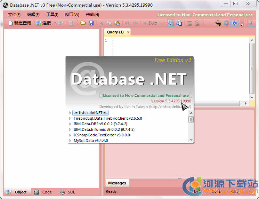Click query editor horizontal scroll right arrow

click(246, 103)
